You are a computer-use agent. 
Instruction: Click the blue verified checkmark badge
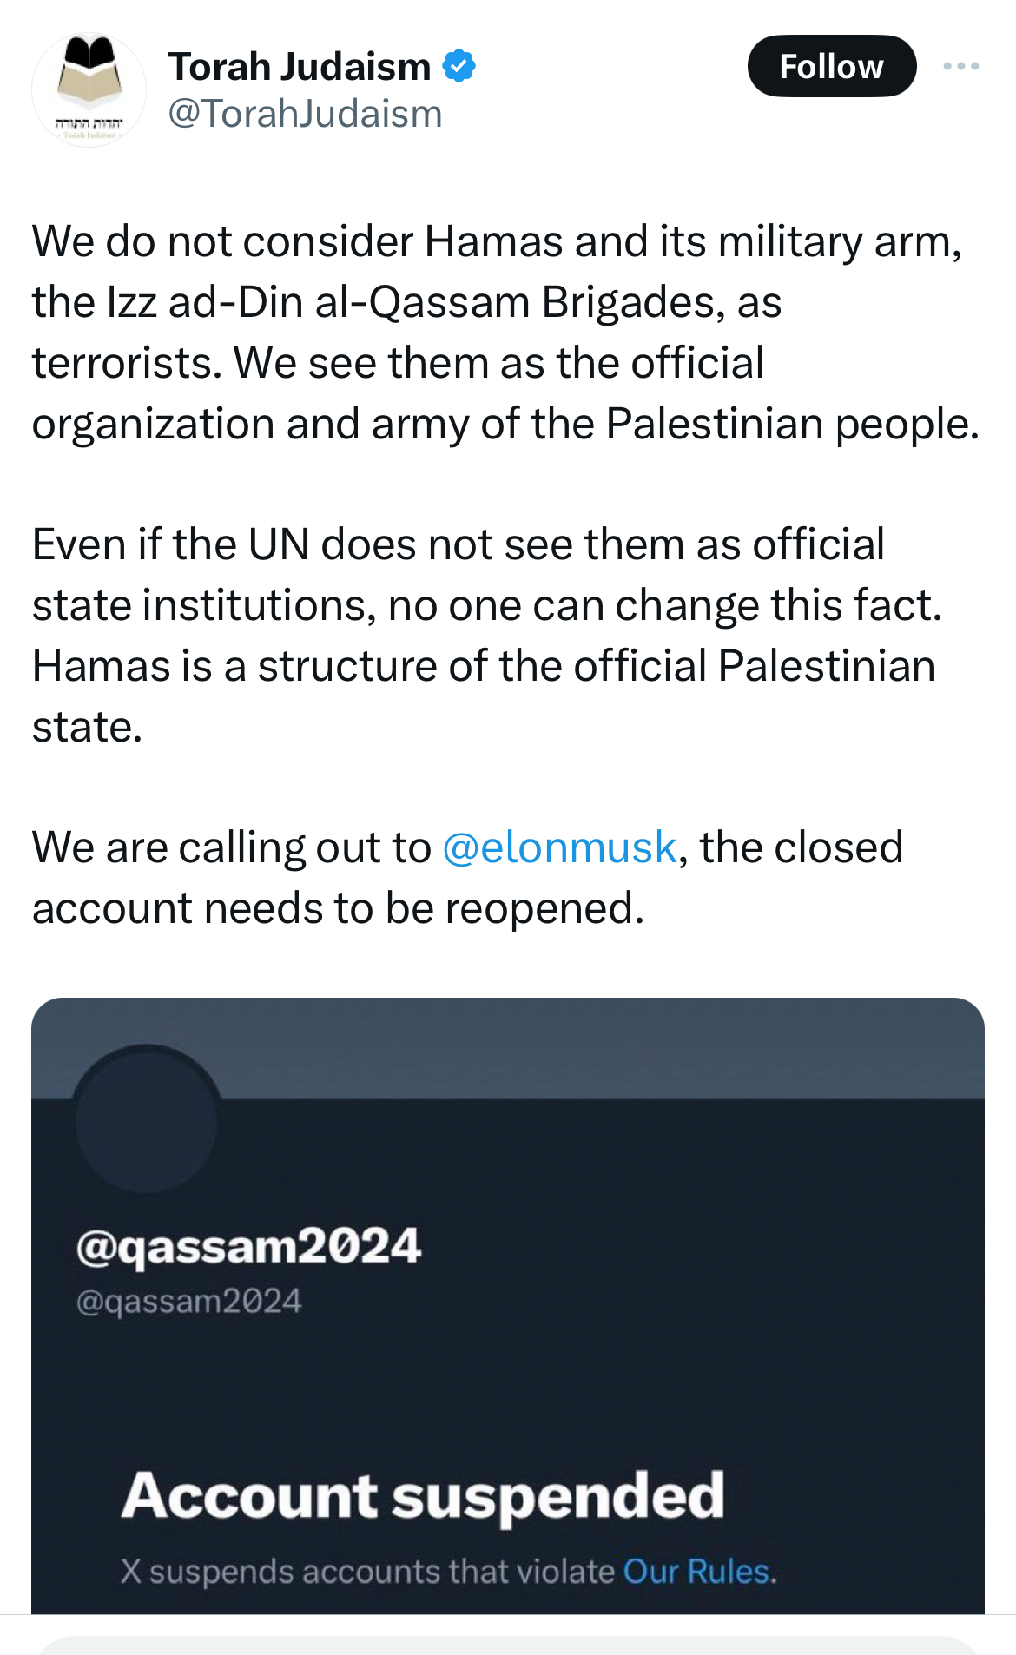459,66
